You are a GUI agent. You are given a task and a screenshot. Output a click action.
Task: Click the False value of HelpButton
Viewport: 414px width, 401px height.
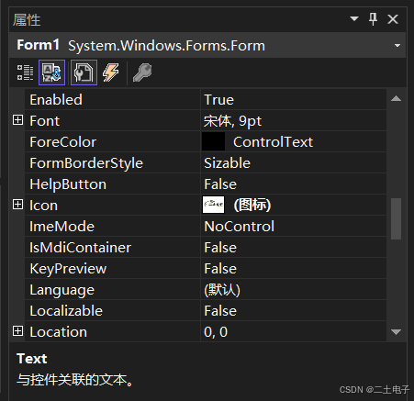[220, 184]
